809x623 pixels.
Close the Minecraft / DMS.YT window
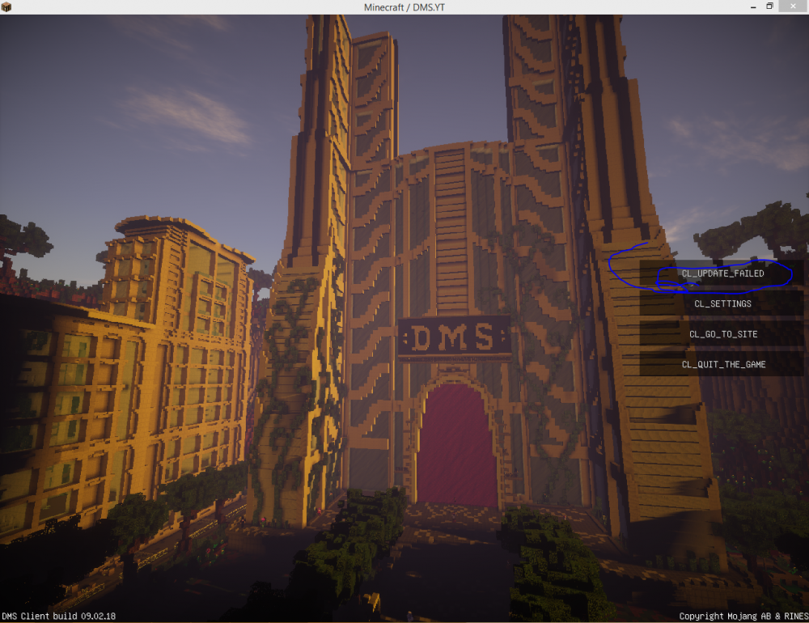pos(794,6)
